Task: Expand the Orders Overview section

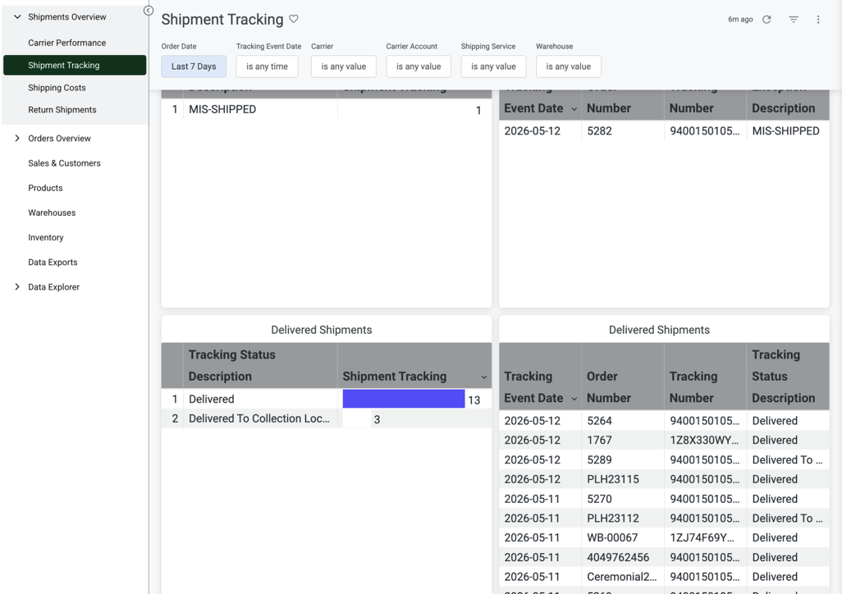Action: tap(17, 138)
